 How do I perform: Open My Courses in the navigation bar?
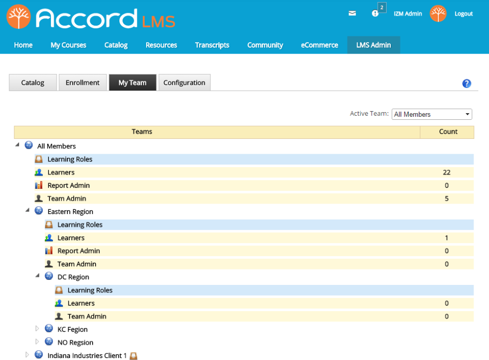[x=68, y=45]
